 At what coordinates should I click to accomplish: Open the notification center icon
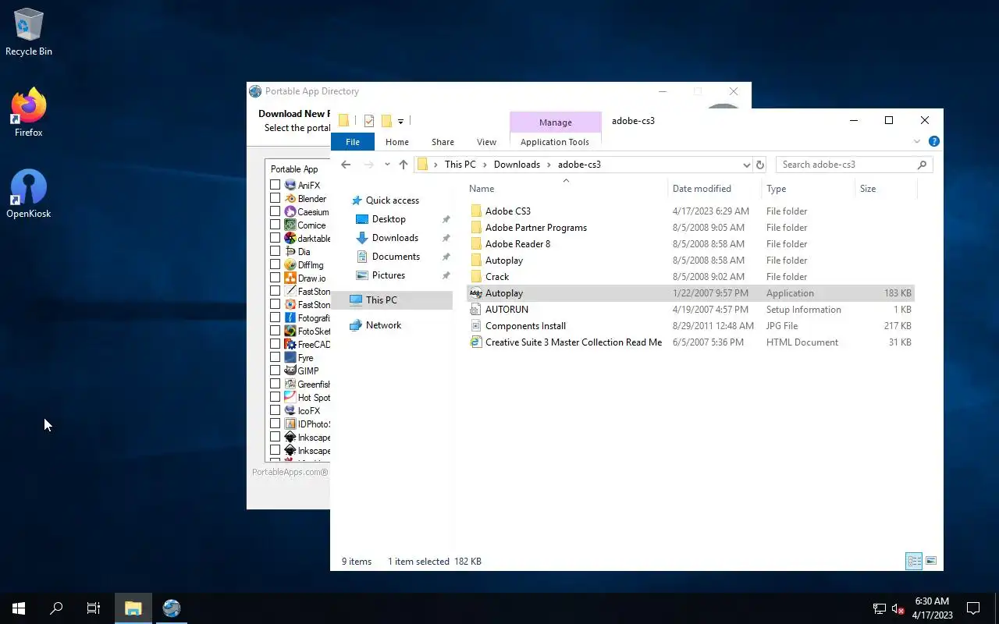(x=973, y=608)
